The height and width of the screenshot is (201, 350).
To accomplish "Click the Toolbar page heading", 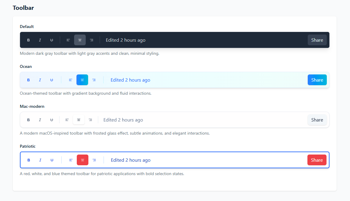I will pos(23,8).
